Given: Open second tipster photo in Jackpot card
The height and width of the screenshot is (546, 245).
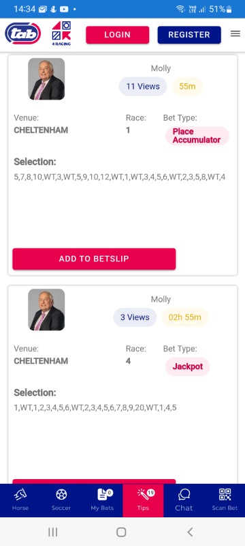Looking at the screenshot, I should click(46, 310).
